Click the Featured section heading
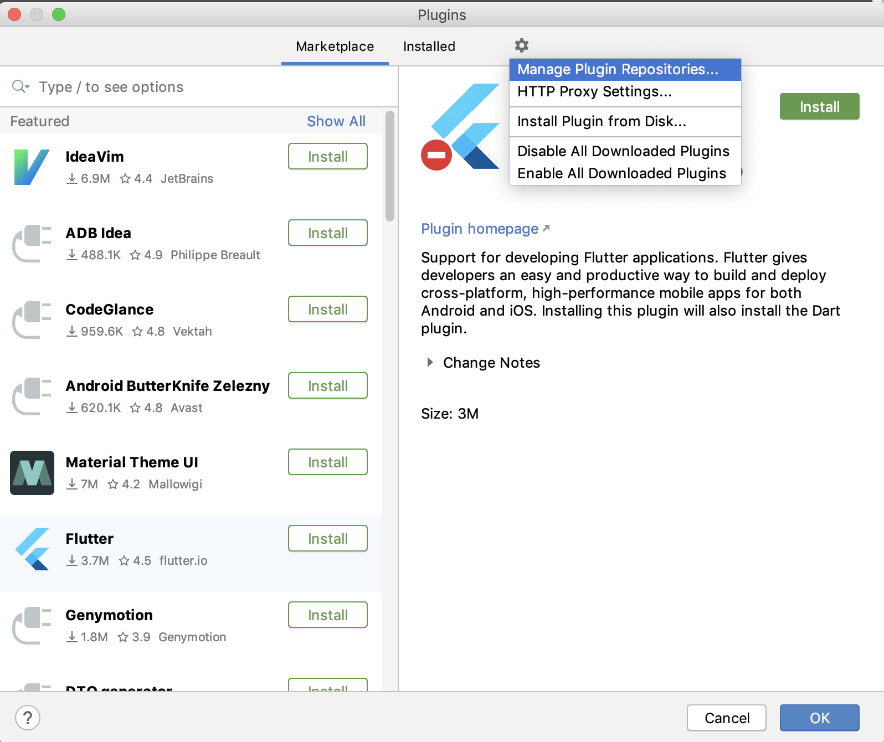This screenshot has width=884, height=742. pos(40,121)
